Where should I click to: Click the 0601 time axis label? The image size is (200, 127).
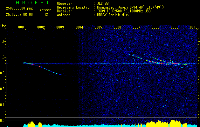tap(22, 27)
